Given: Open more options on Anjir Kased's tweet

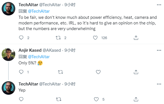Looking at the screenshot, I should click(159, 50).
